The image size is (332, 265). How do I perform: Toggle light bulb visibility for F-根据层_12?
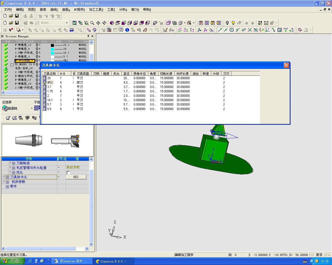(x=37, y=45)
